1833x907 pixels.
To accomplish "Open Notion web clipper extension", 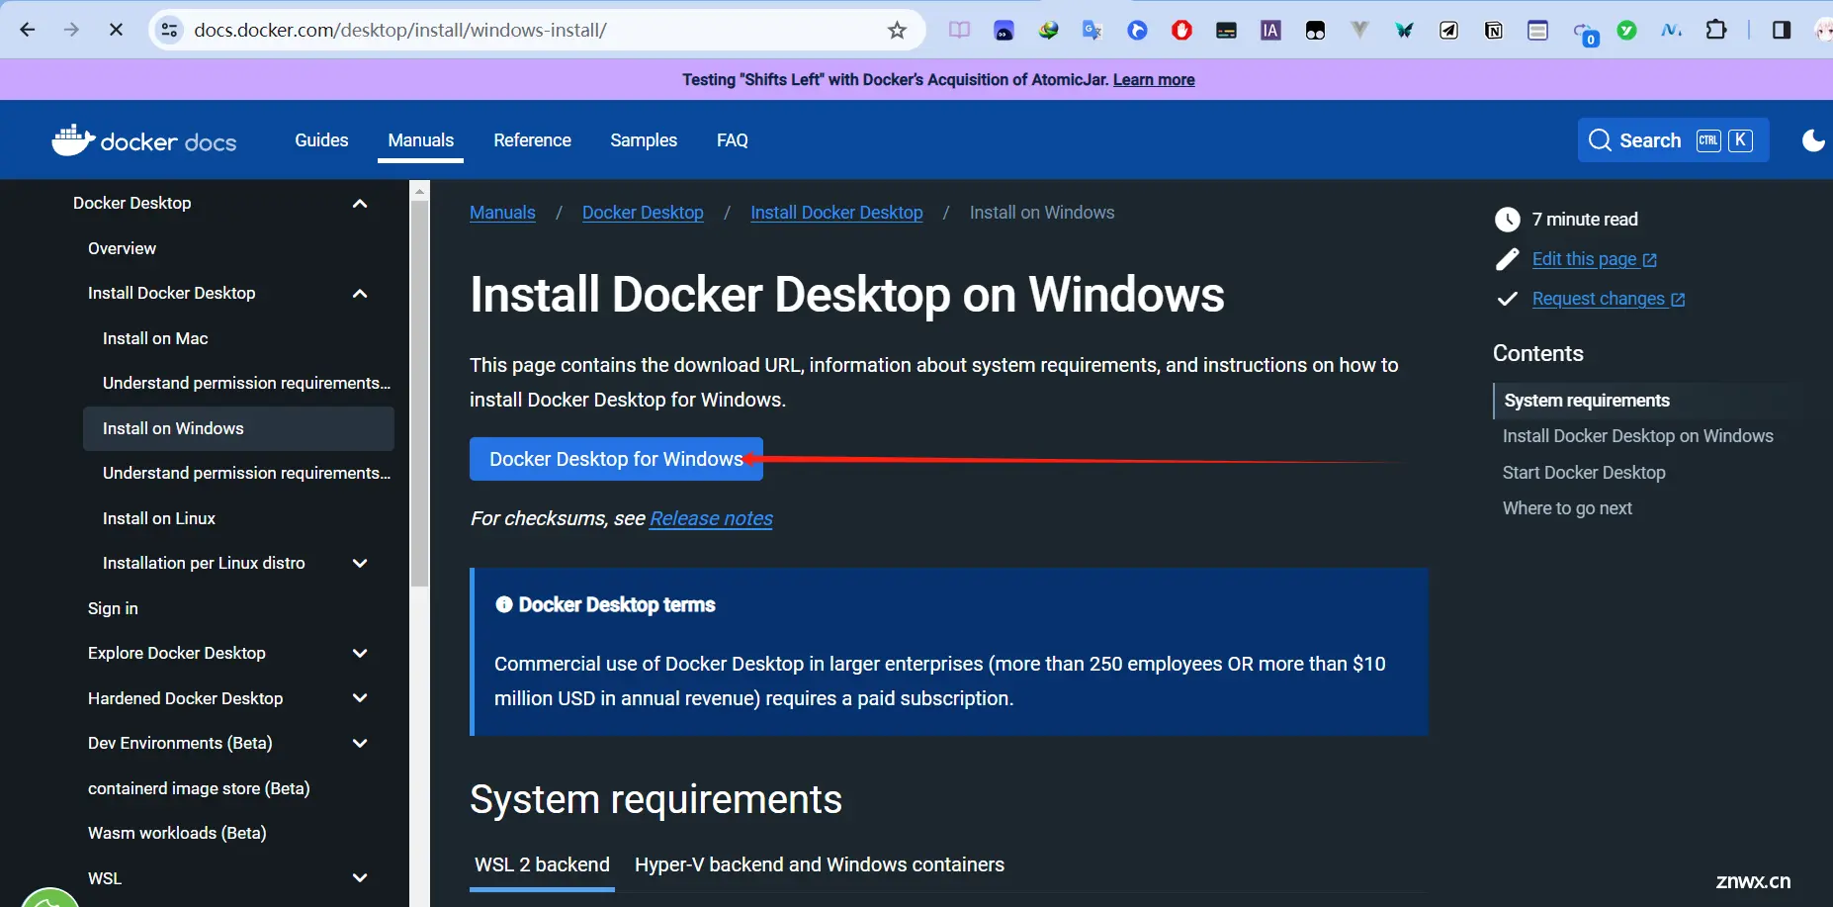I will pyautogui.click(x=1493, y=30).
